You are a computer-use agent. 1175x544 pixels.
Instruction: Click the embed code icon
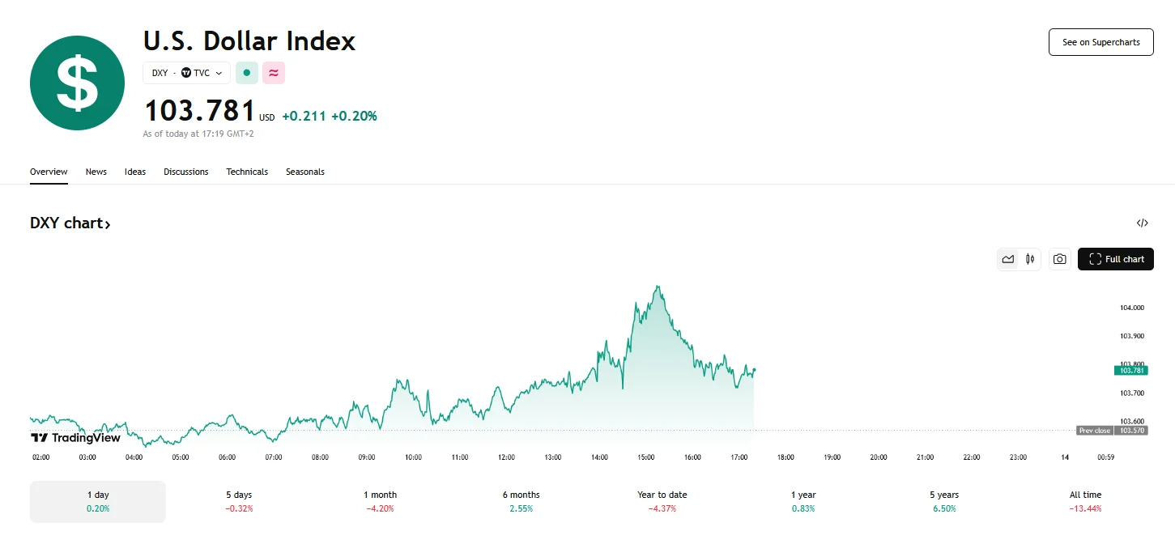tap(1142, 223)
